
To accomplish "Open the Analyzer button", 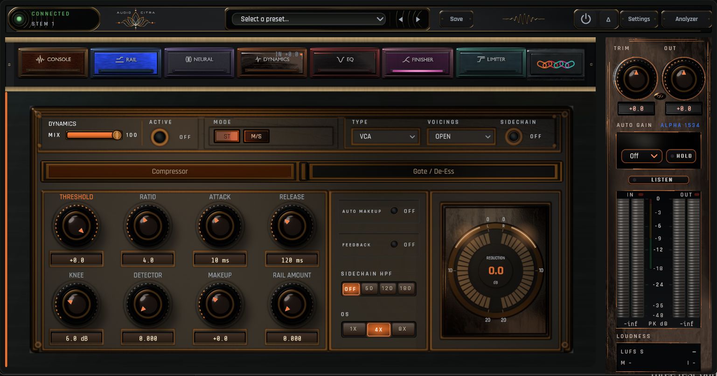I will point(686,19).
